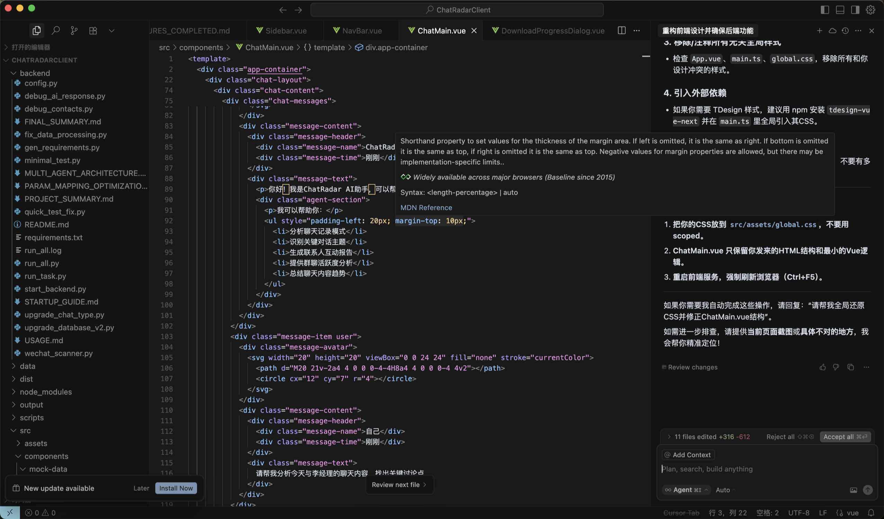The width and height of the screenshot is (884, 519).
Task: Open the Explorer files view icon
Action: tap(36, 30)
